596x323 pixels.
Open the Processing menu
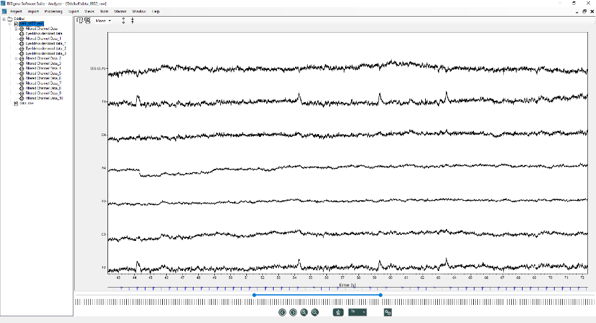53,12
